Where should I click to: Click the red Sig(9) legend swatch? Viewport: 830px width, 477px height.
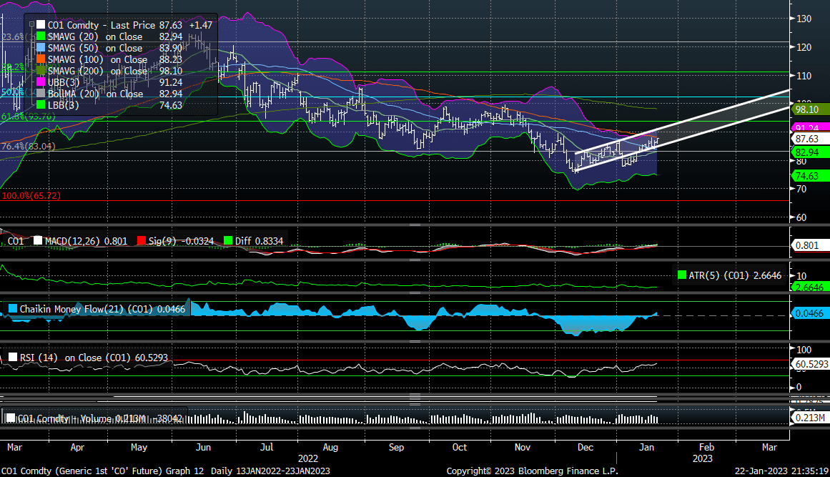coord(141,241)
